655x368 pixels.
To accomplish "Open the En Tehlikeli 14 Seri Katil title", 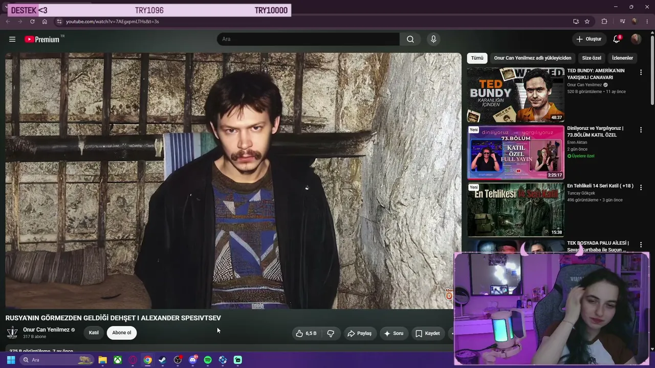I will point(600,186).
